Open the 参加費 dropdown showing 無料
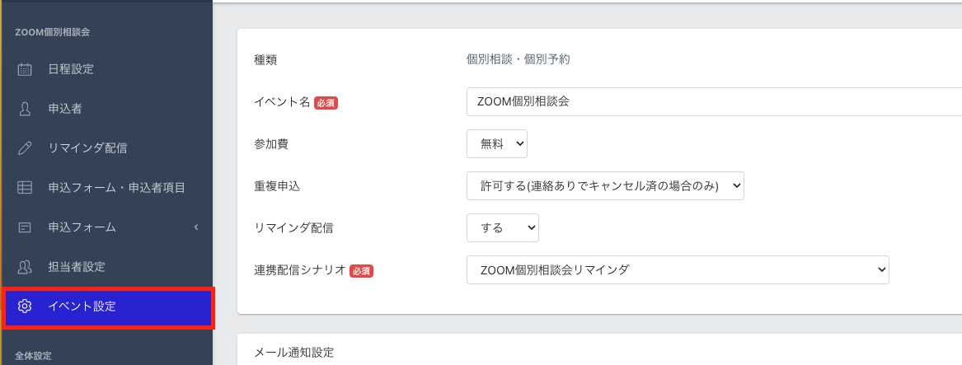Image resolution: width=962 pixels, height=365 pixels. 496,143
